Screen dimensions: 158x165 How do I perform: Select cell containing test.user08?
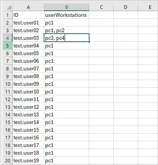point(28,76)
